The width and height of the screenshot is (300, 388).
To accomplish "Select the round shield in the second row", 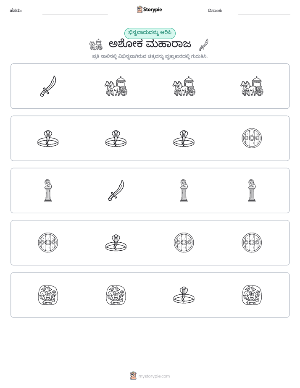I will 252,138.
